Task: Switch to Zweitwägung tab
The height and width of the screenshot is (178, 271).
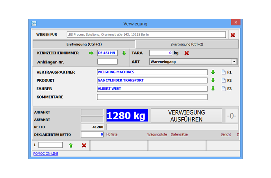Action: pos(187,44)
